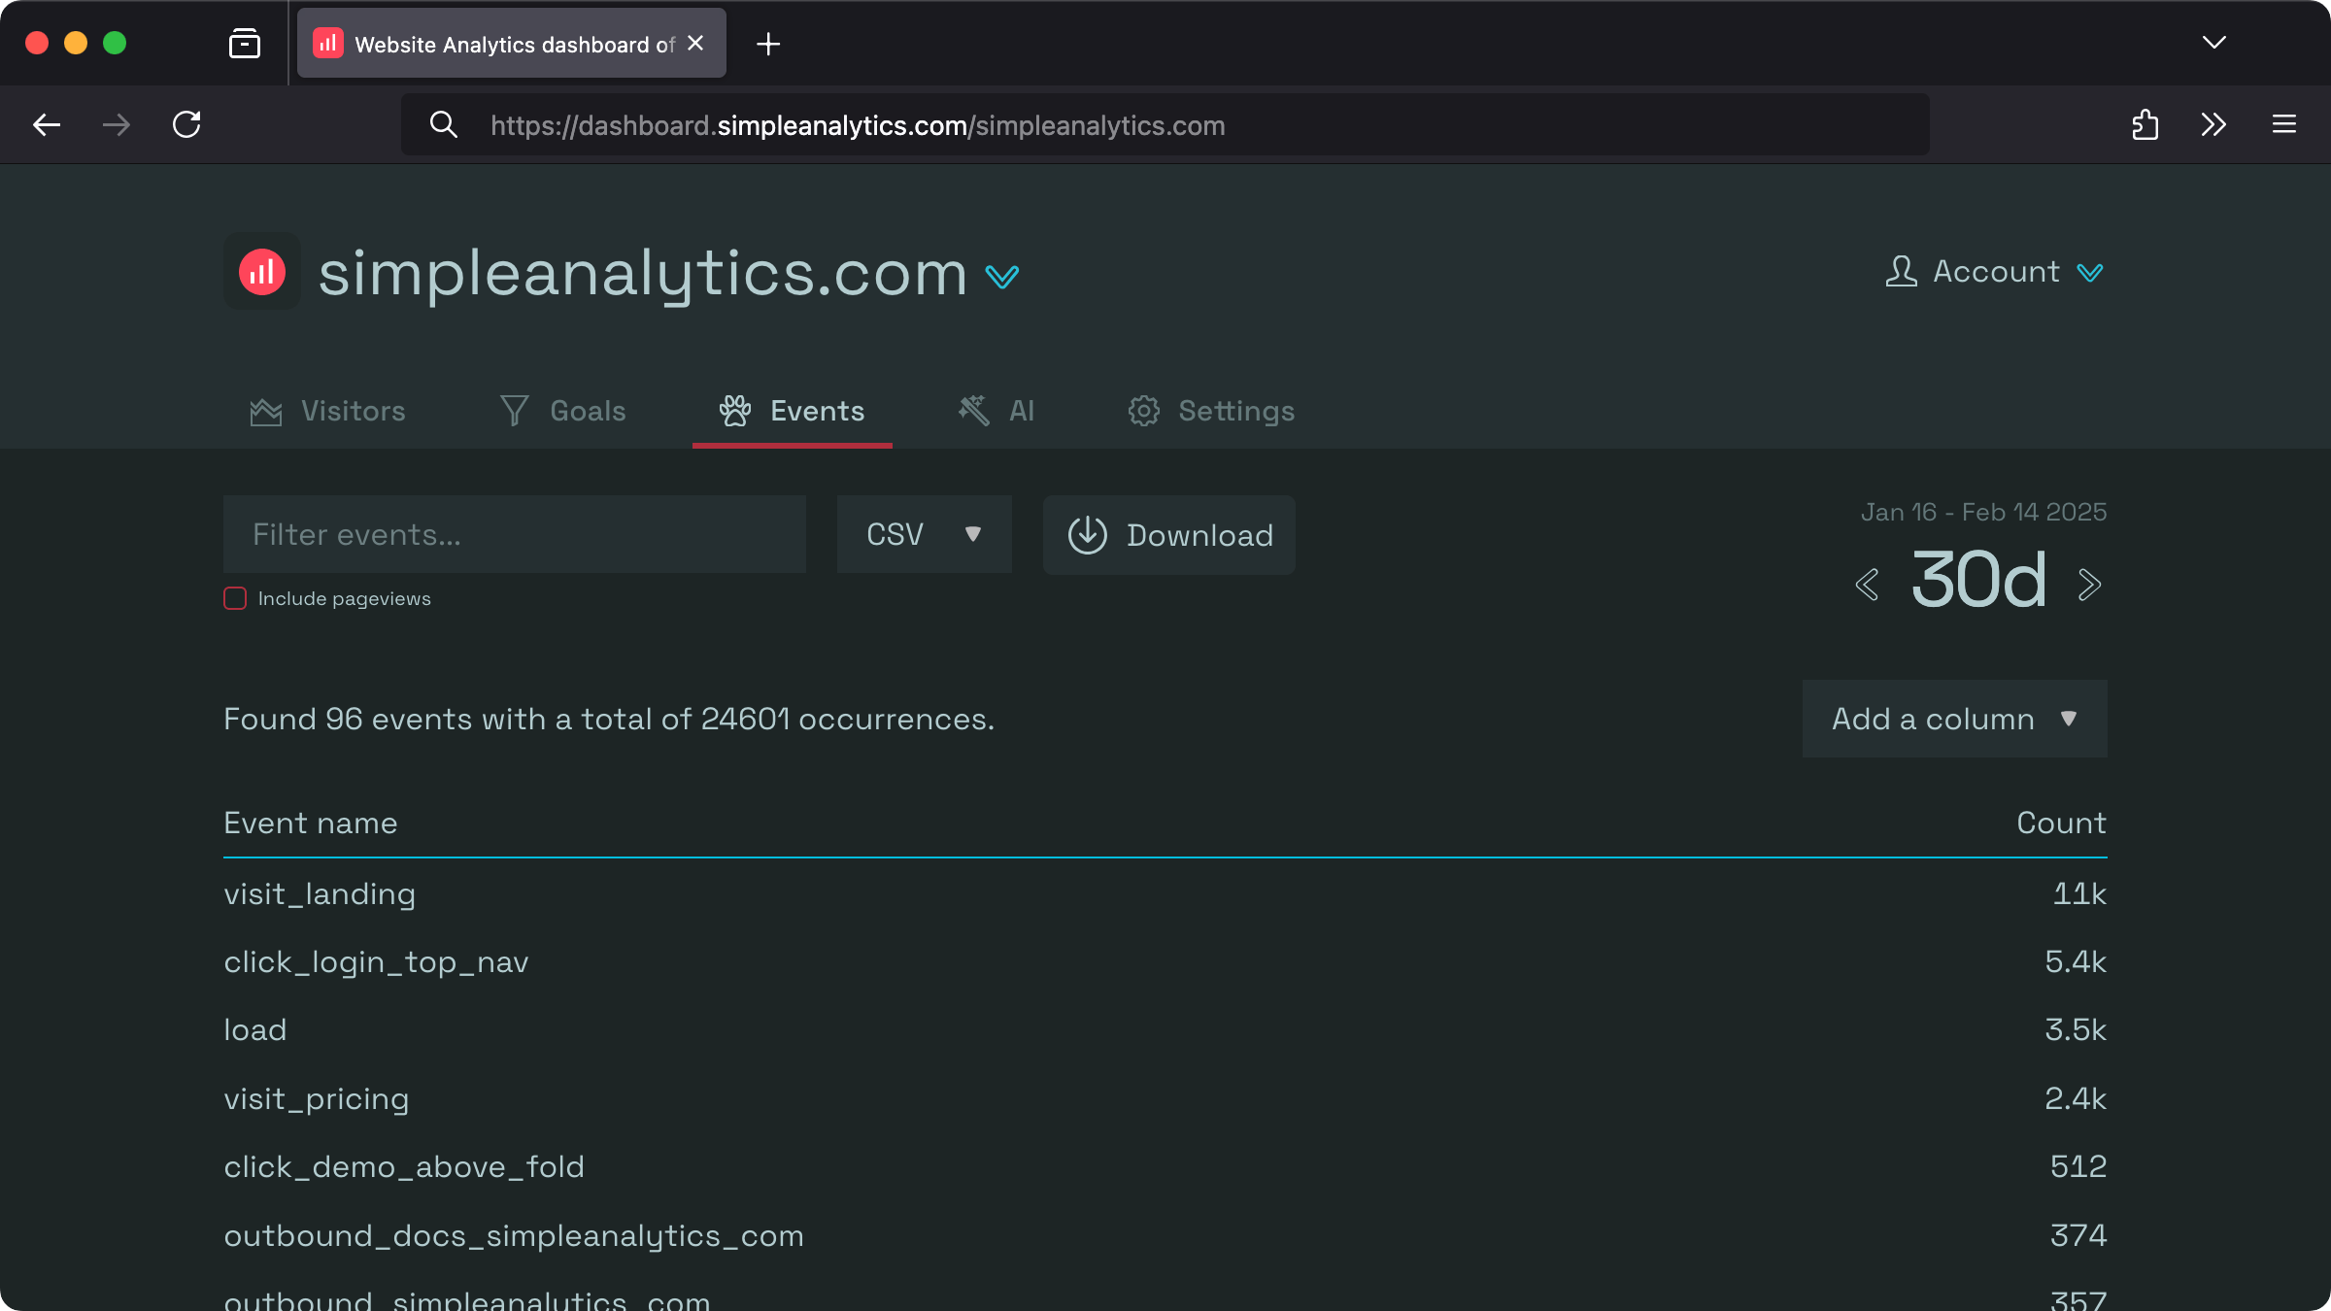The height and width of the screenshot is (1311, 2331).
Task: Show more toolbar items chevrons
Action: point(2214,124)
